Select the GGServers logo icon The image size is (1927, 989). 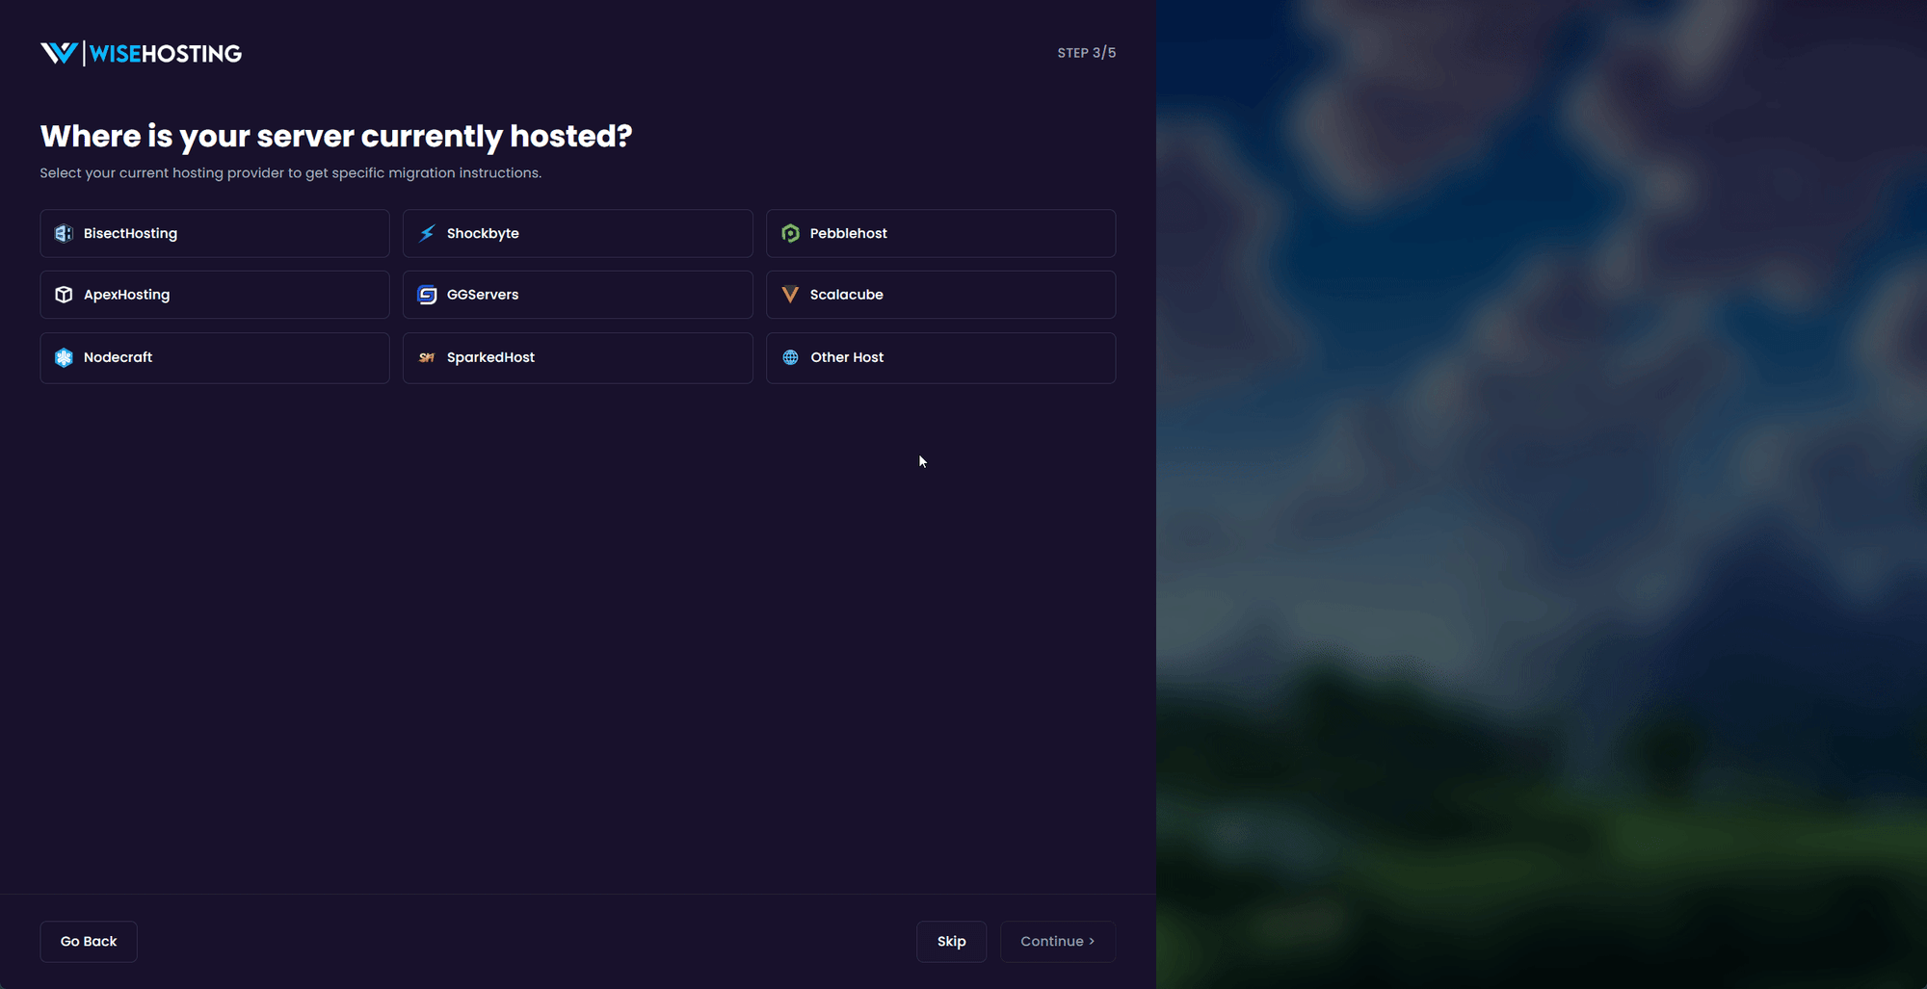(x=426, y=295)
